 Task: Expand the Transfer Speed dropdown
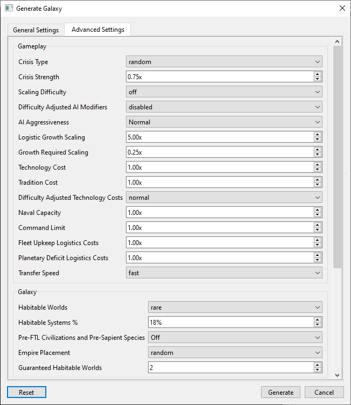click(x=224, y=273)
